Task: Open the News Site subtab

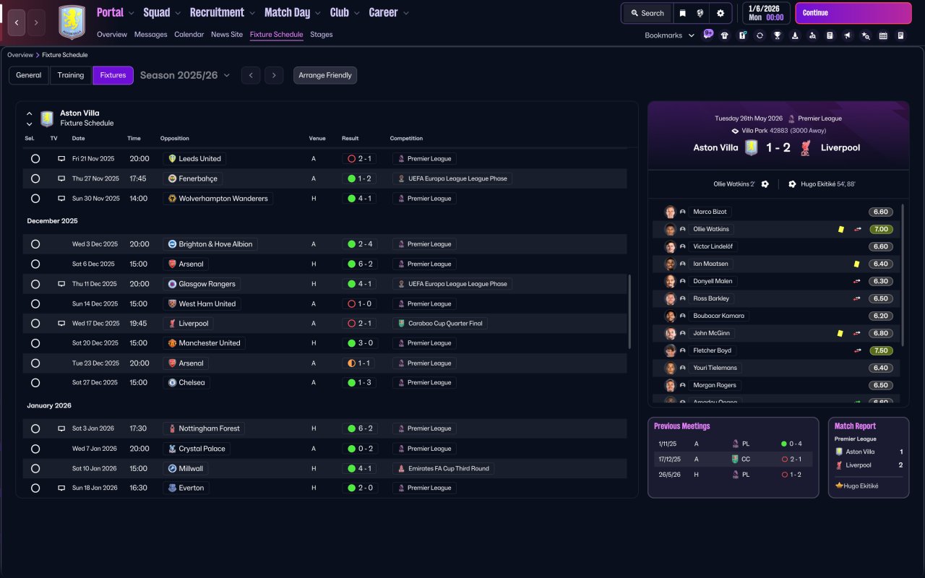Action: tap(227, 35)
